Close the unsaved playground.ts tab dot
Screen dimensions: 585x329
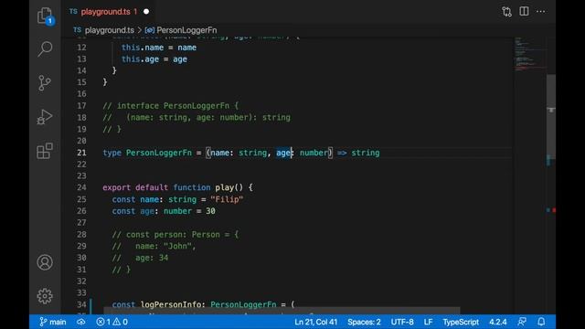click(x=146, y=12)
